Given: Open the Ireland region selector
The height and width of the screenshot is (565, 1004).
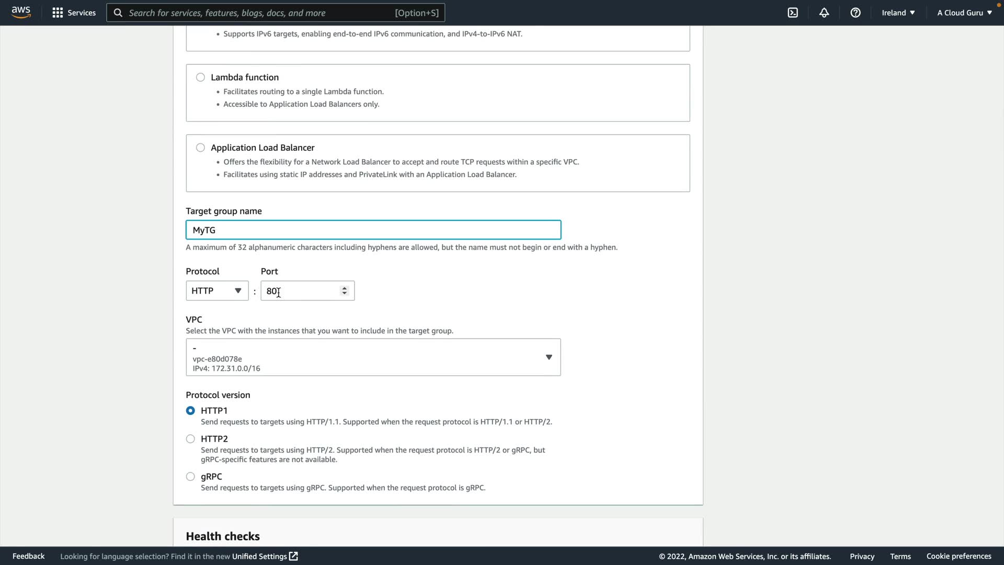Looking at the screenshot, I should [x=898, y=13].
